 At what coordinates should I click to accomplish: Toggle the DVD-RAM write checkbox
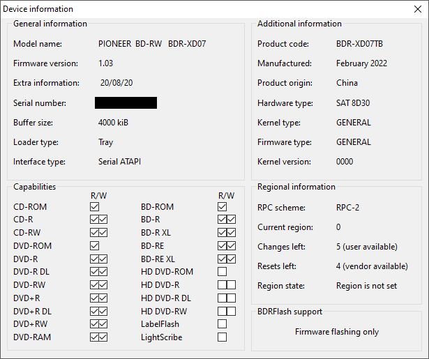tap(103, 337)
